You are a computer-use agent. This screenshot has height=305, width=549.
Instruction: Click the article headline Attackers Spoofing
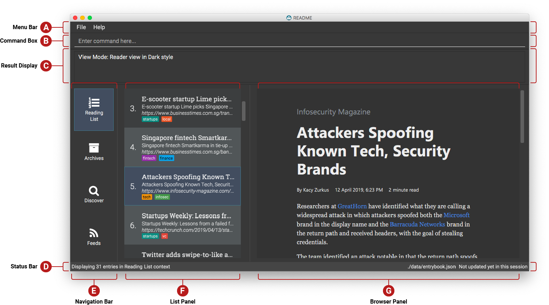point(373,151)
